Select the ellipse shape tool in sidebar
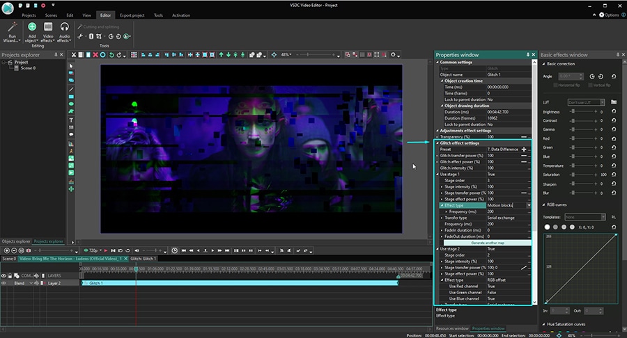The image size is (627, 338). pos(71,104)
